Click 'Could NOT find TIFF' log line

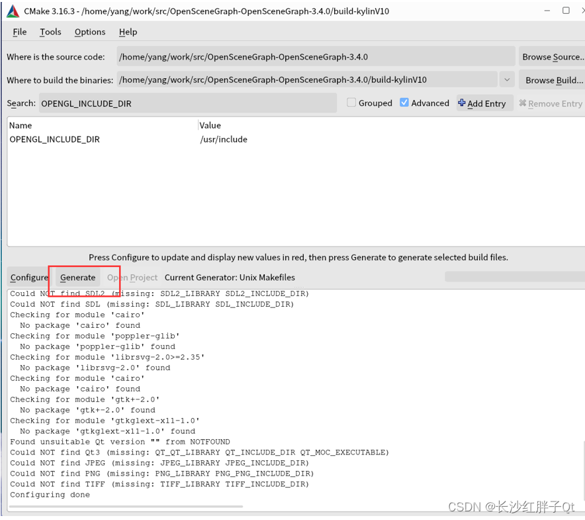[x=159, y=484]
